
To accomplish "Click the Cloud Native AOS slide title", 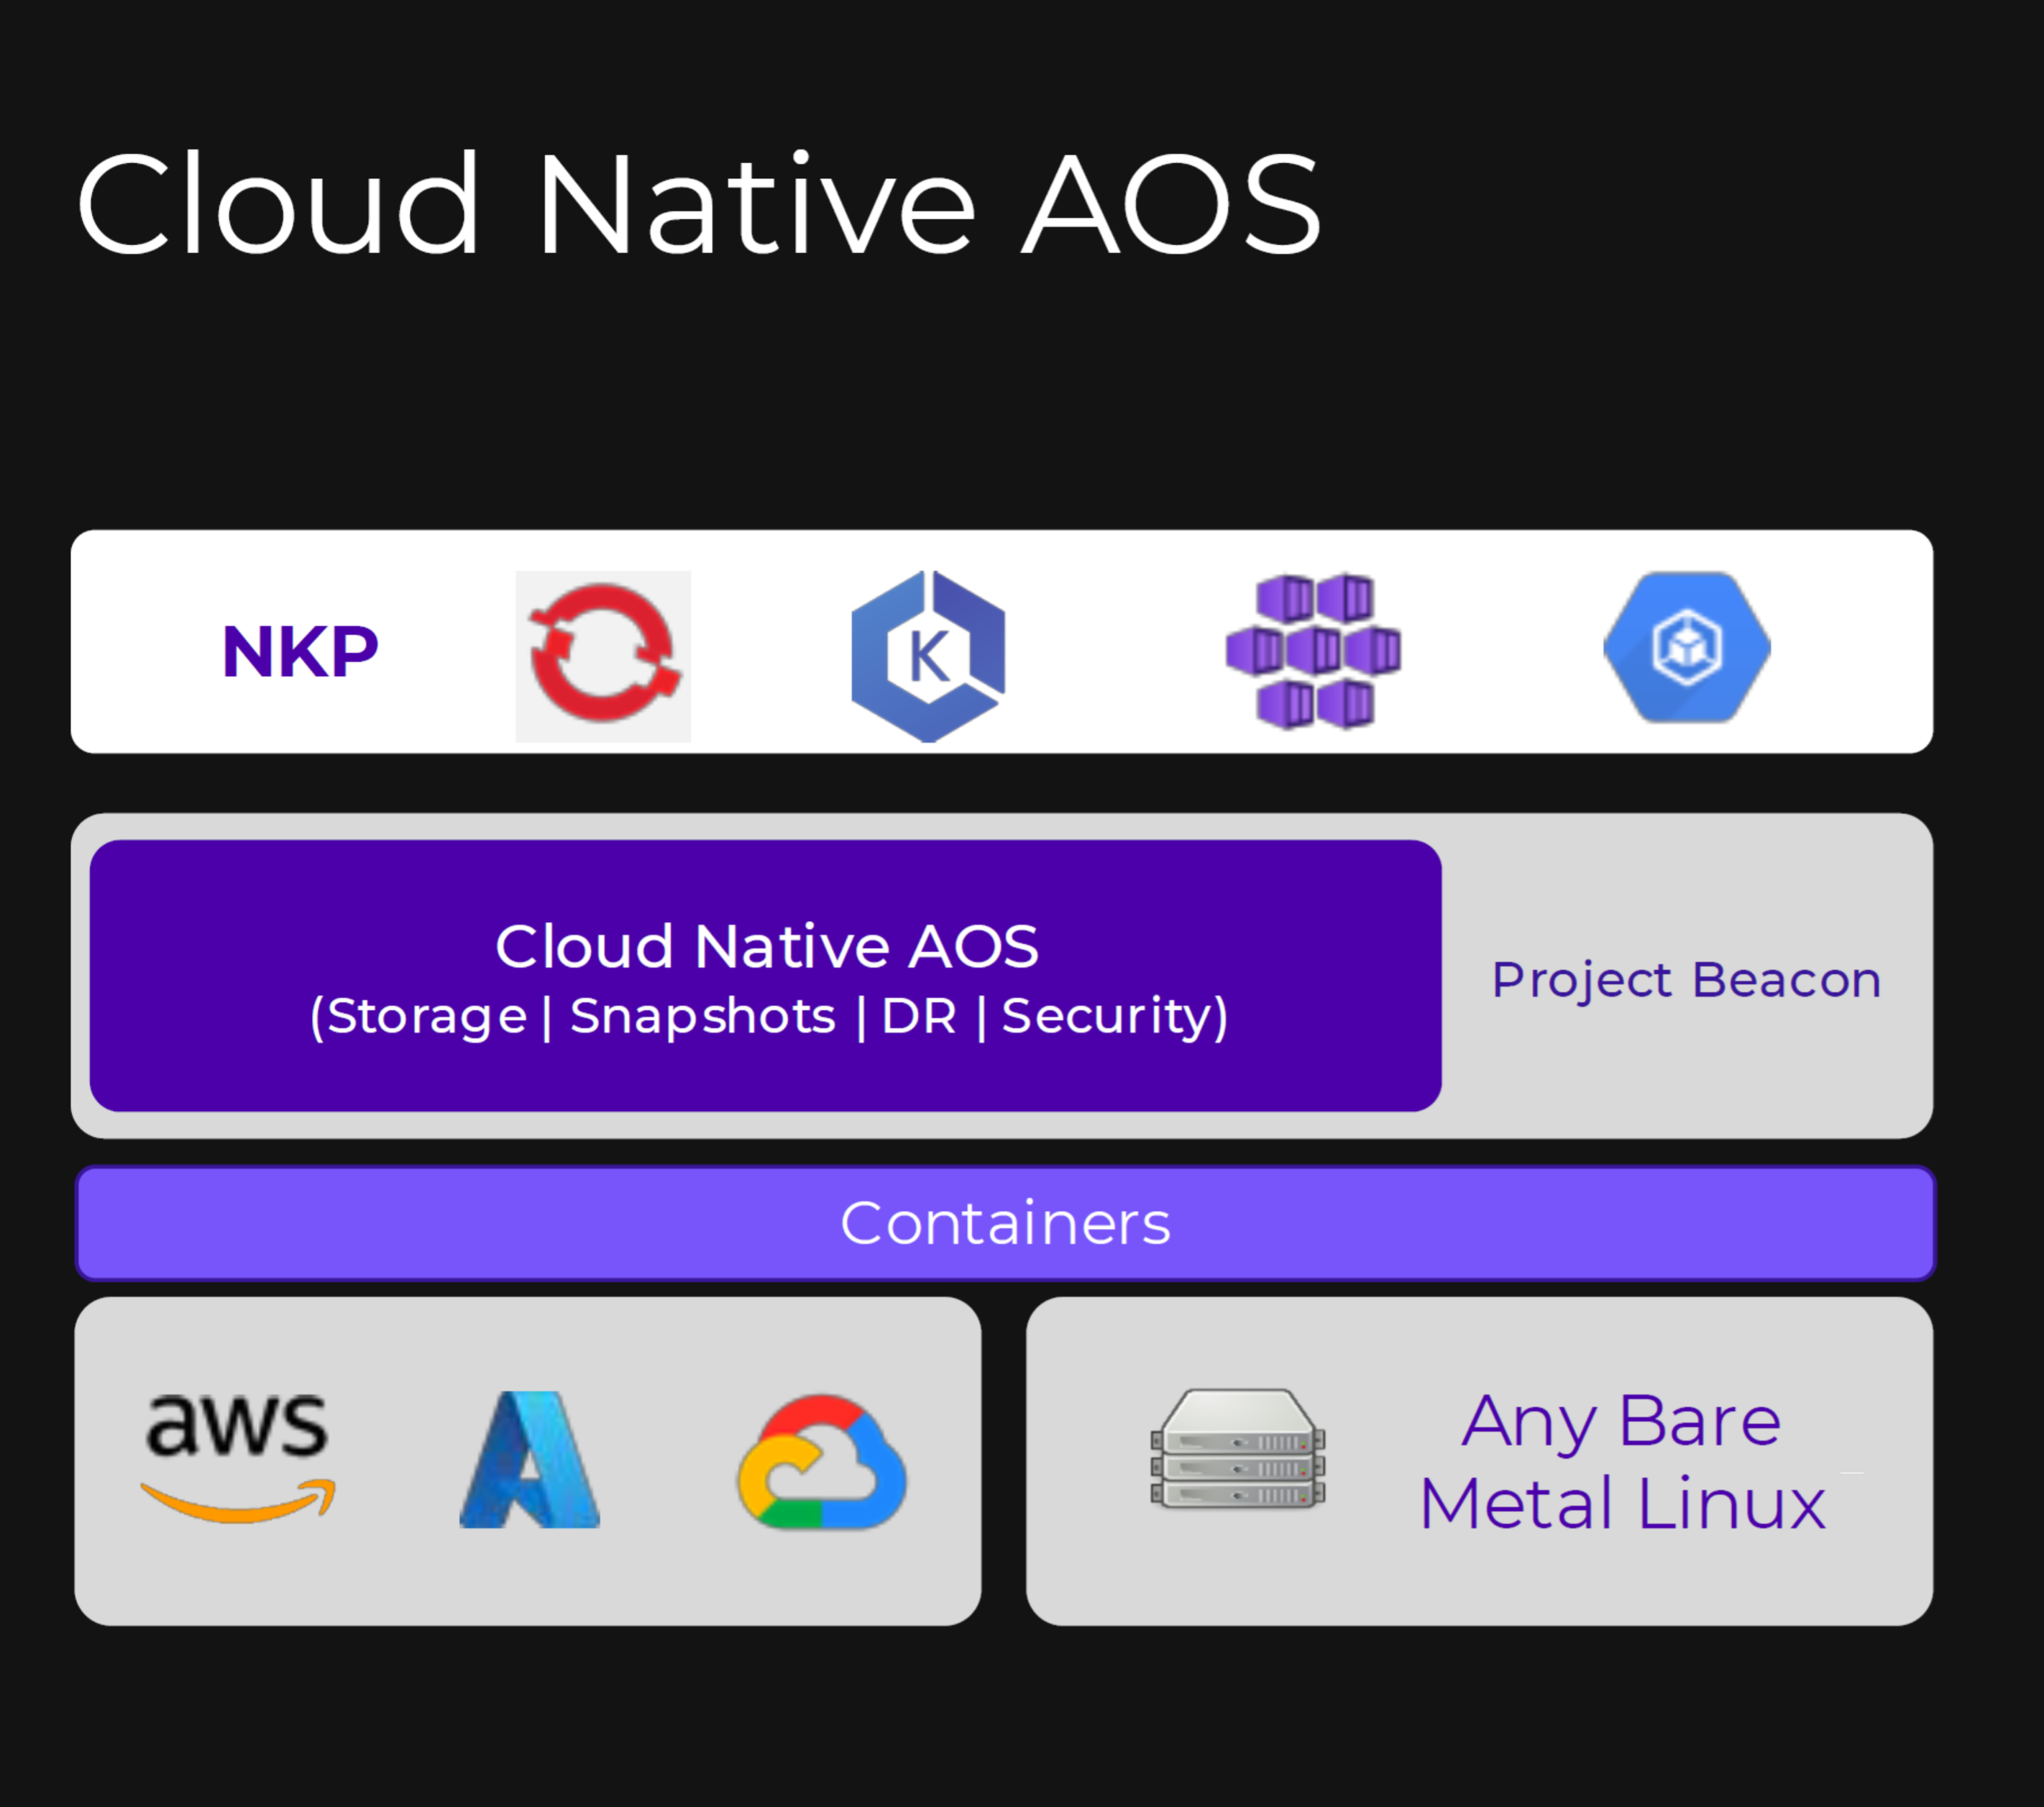I will [698, 205].
